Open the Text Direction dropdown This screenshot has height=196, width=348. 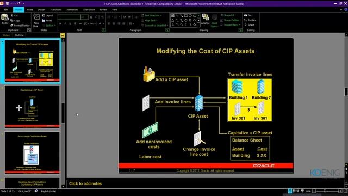coord(151,15)
